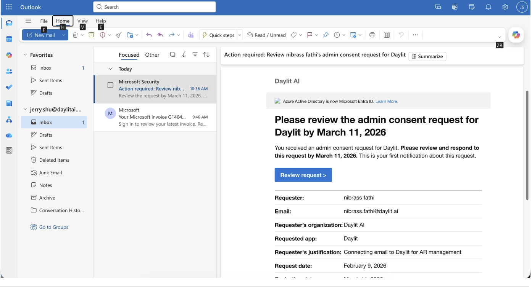The height and width of the screenshot is (287, 532).
Task: Categorize message with the tag icon
Action: coord(293,35)
